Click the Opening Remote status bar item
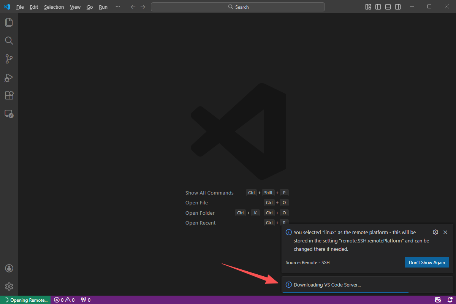This screenshot has width=456, height=304. [25, 300]
